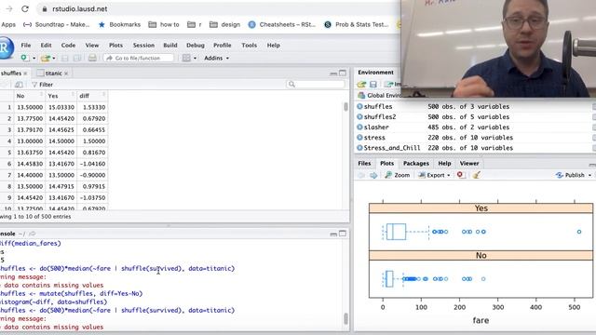This screenshot has width=596, height=335.
Task: Click the browser reload icon
Action: pos(25,8)
